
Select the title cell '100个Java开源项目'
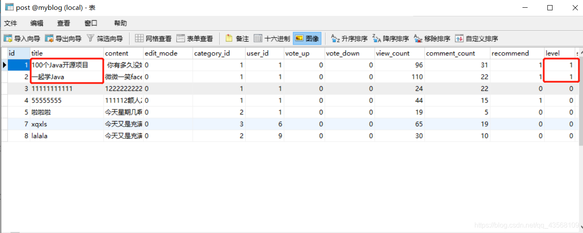(x=67, y=65)
